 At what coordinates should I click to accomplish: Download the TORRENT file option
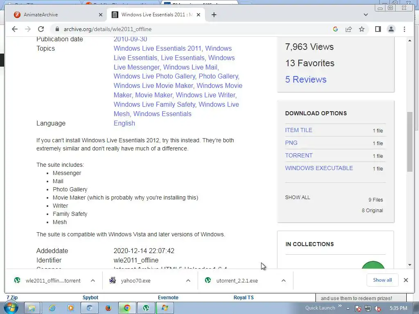pos(299,155)
